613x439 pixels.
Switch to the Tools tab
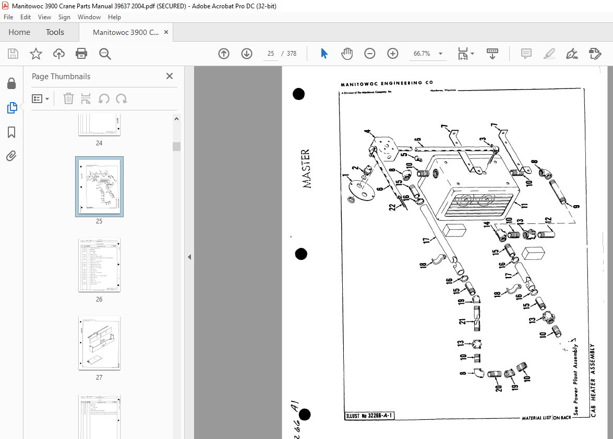point(55,32)
